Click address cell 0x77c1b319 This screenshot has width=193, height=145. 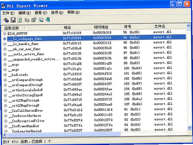pyautogui.click(x=72, y=33)
